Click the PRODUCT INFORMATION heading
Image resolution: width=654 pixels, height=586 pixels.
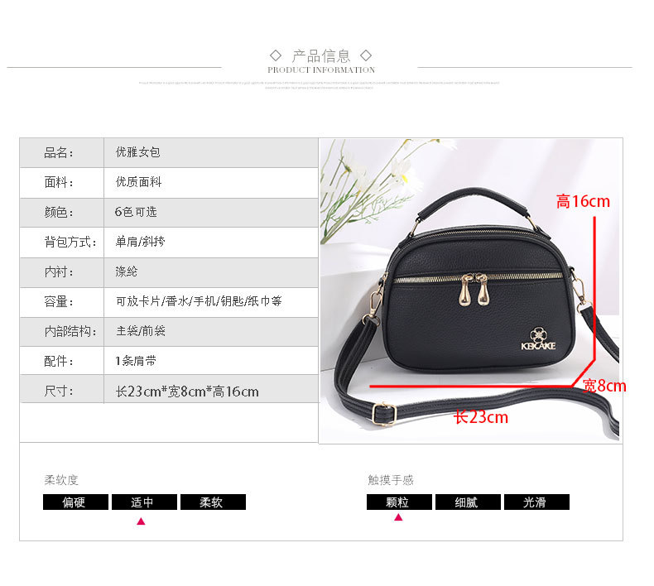(x=321, y=70)
